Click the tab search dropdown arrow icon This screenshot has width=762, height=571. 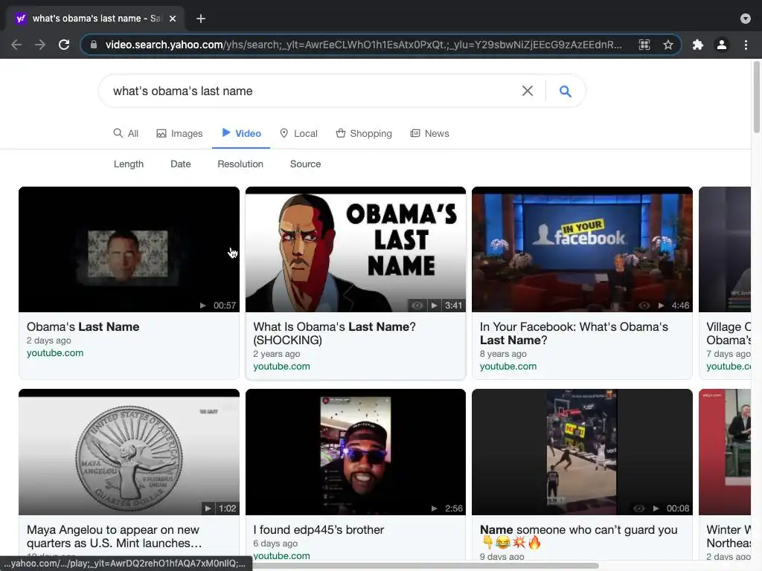pyautogui.click(x=746, y=19)
